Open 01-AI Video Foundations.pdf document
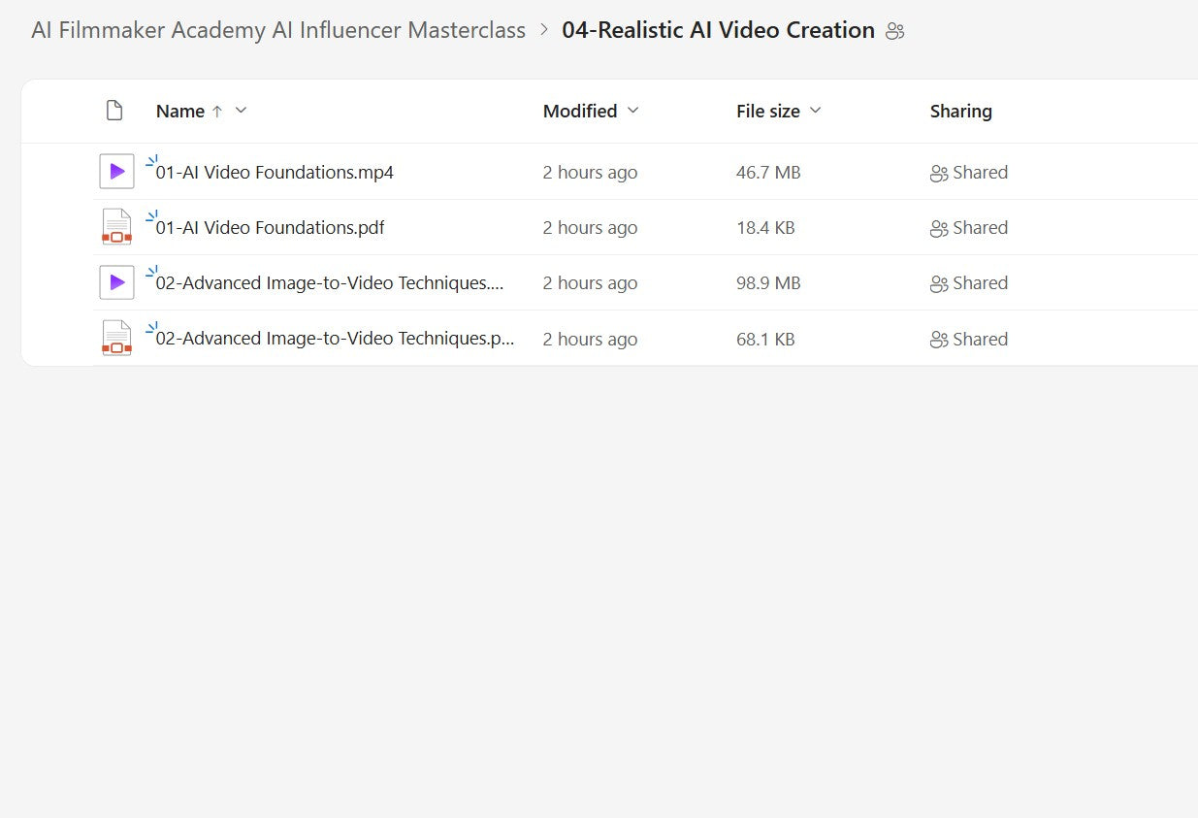 click(270, 228)
